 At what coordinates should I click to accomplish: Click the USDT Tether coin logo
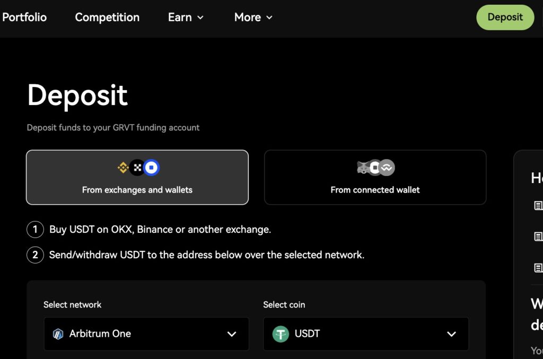click(281, 334)
